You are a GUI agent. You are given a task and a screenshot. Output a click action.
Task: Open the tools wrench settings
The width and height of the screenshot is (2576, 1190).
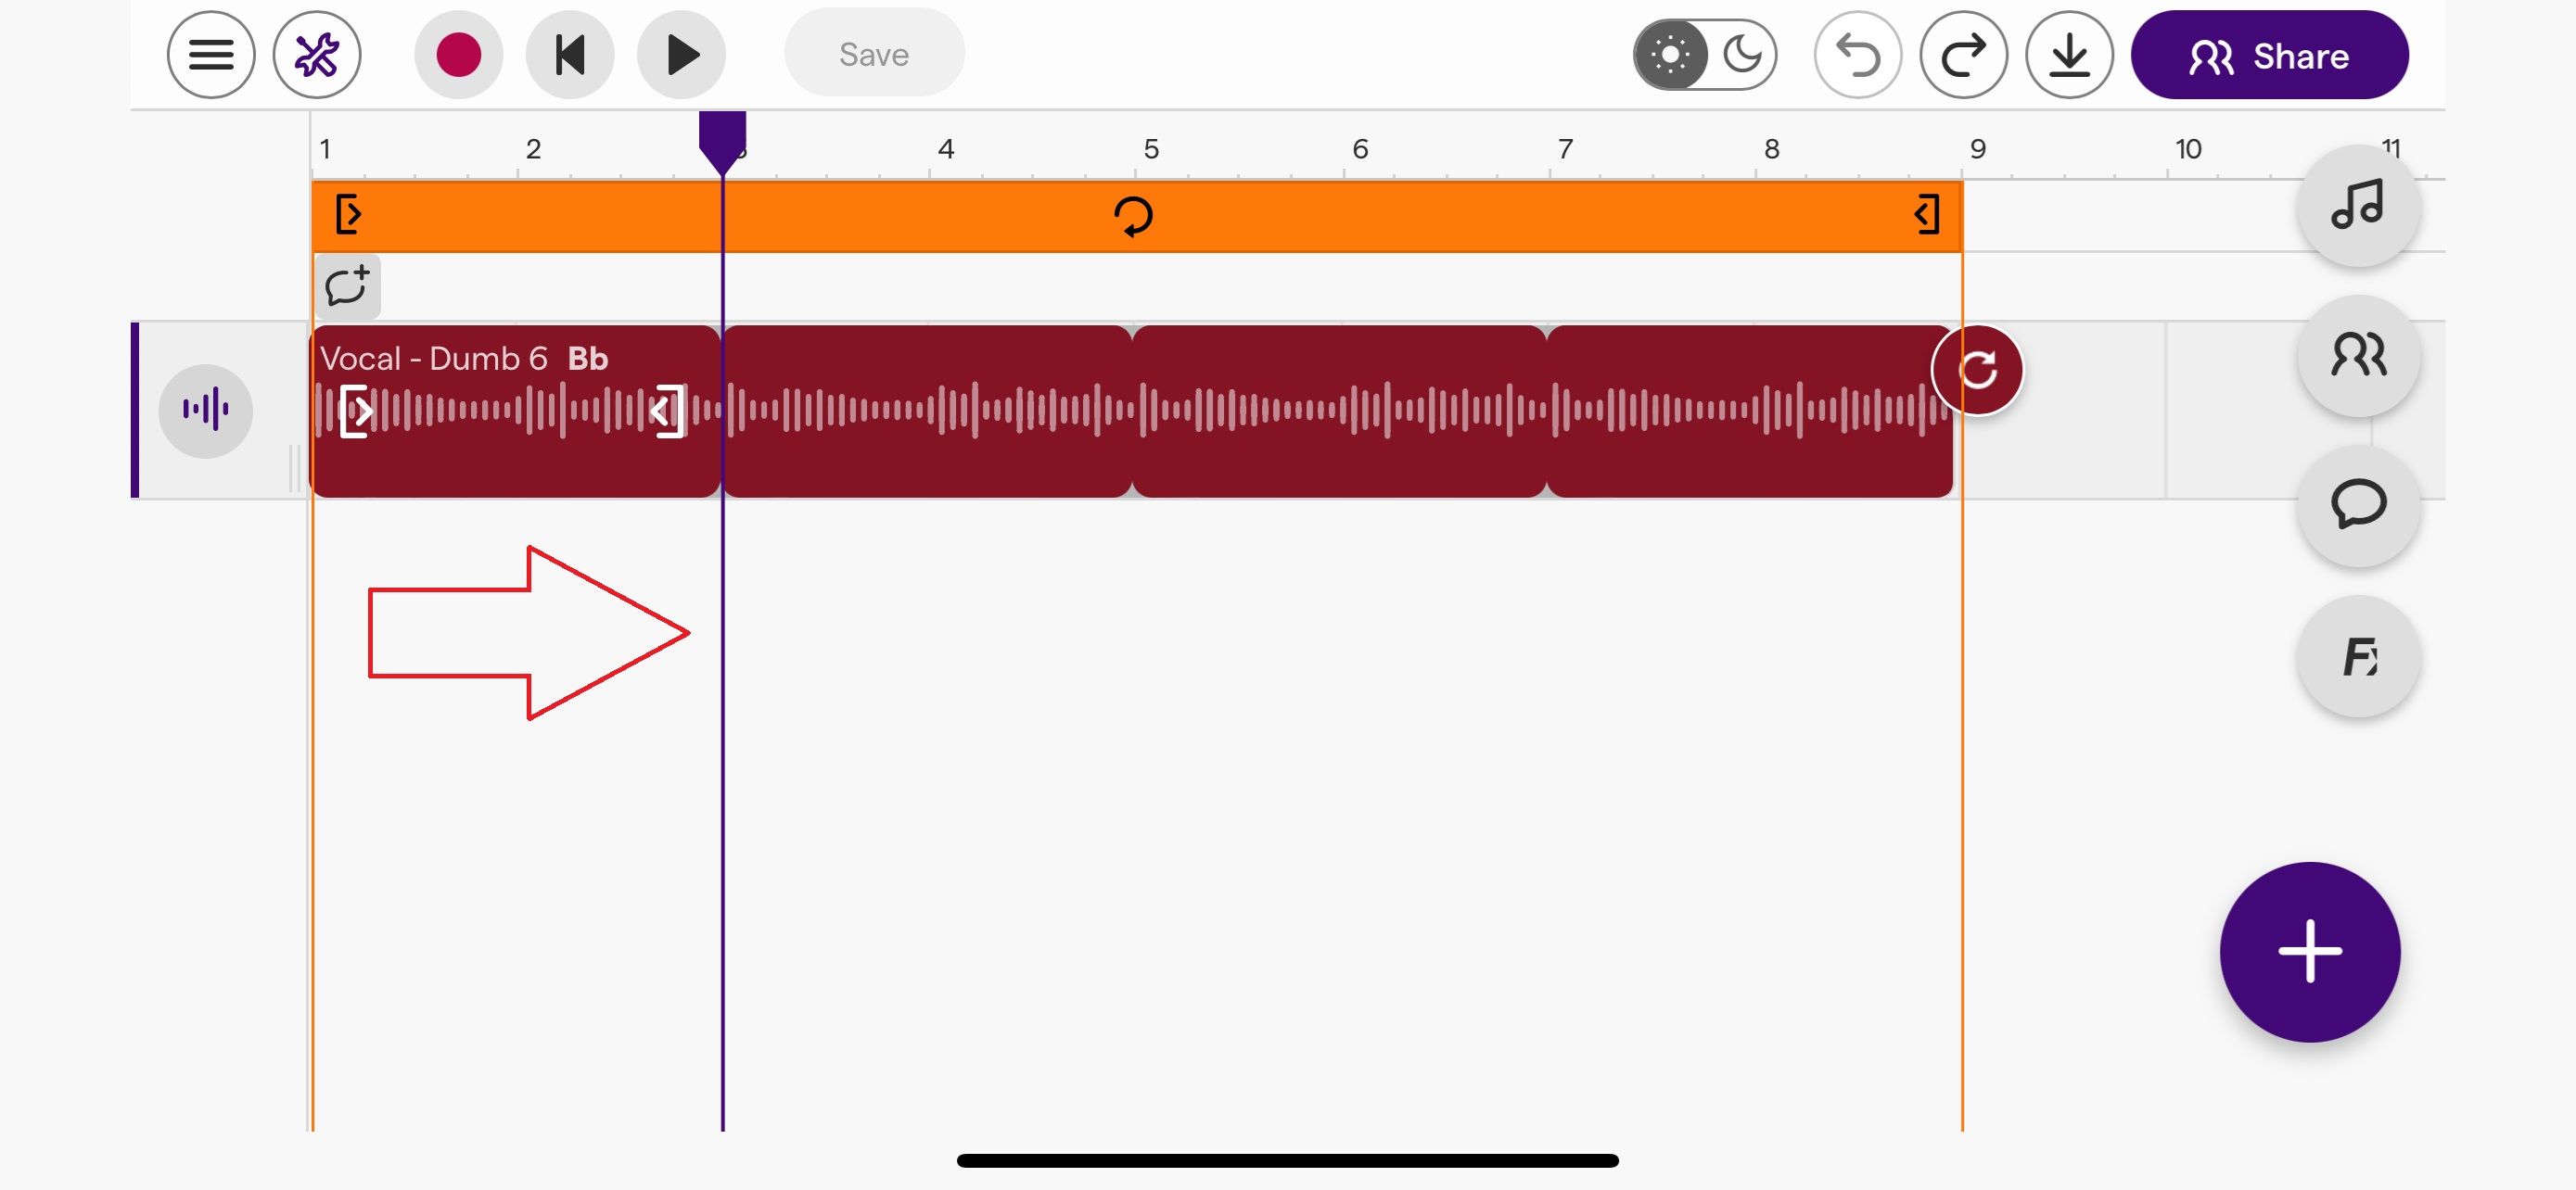(317, 55)
